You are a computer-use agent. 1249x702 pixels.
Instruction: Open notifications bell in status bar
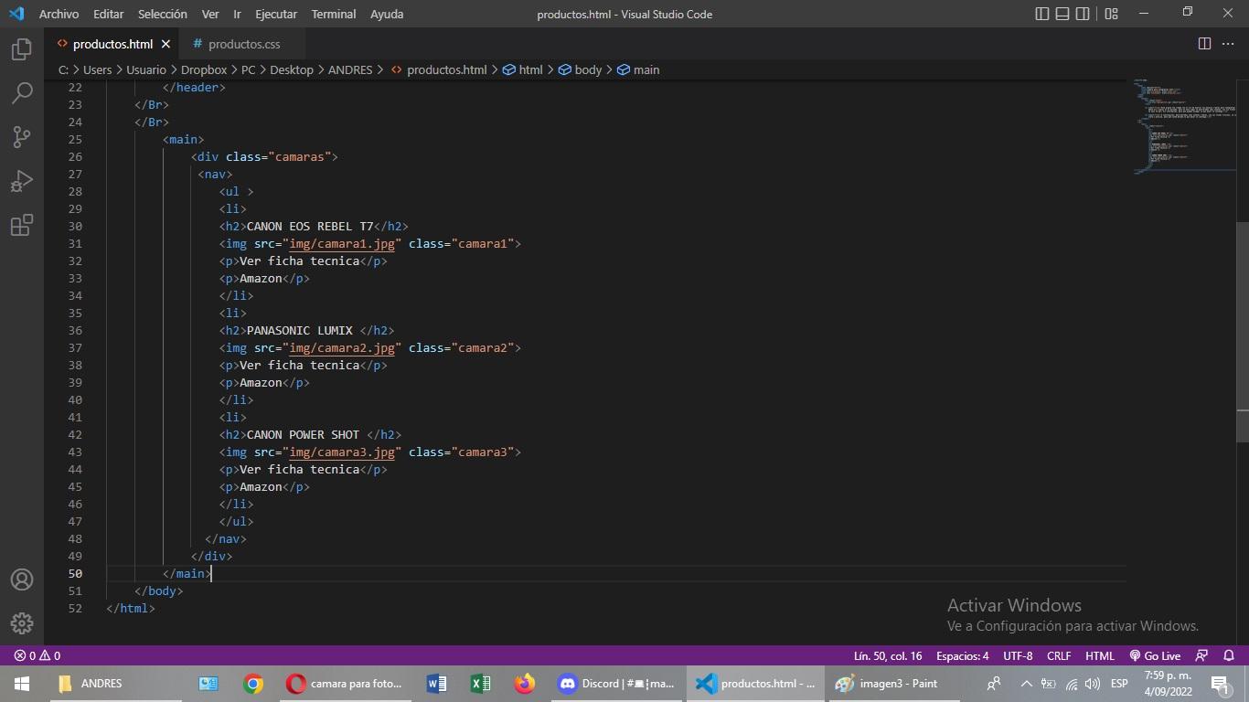pyautogui.click(x=1229, y=655)
